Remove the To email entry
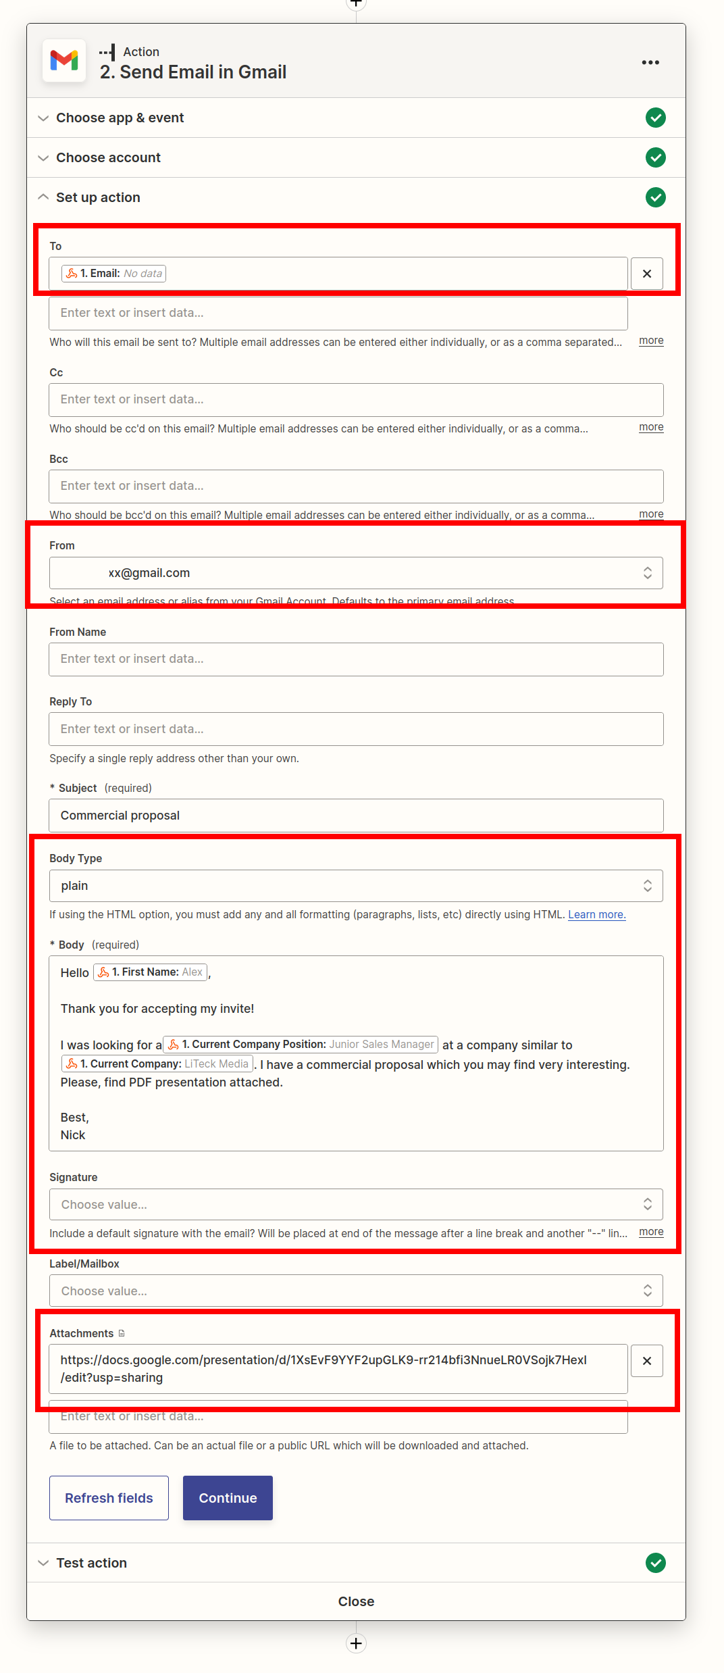Image resolution: width=724 pixels, height=1673 pixels. pos(647,274)
